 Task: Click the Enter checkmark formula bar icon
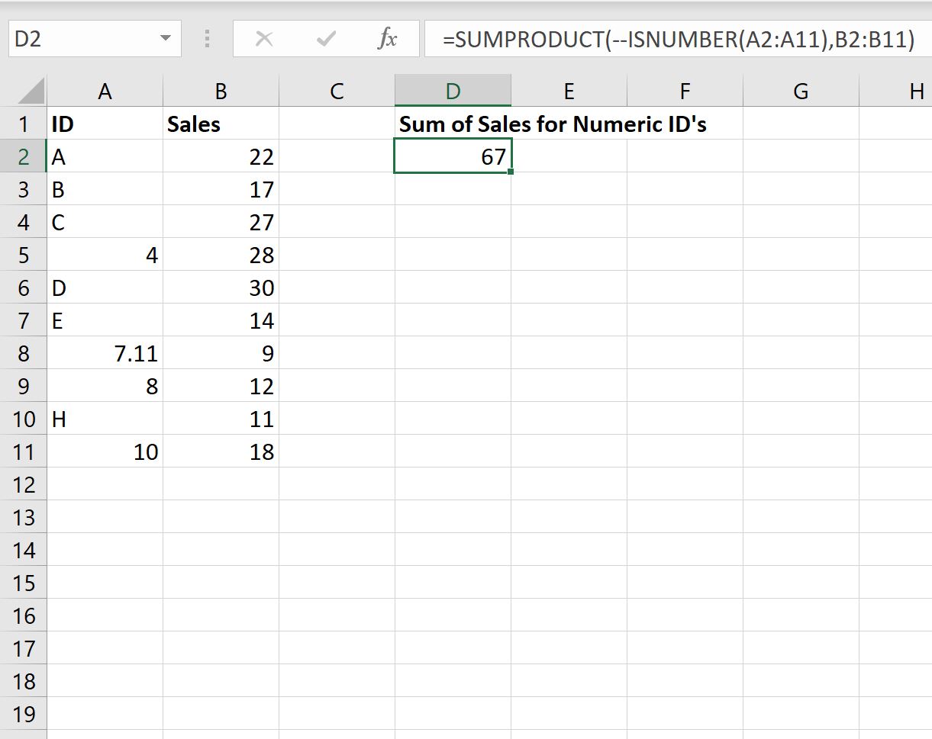coord(326,39)
